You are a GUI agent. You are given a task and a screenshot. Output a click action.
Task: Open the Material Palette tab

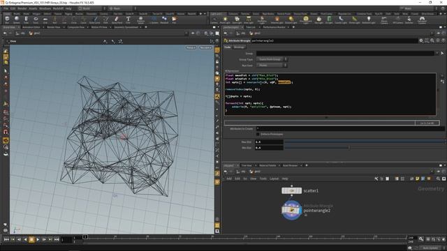pos(268,165)
